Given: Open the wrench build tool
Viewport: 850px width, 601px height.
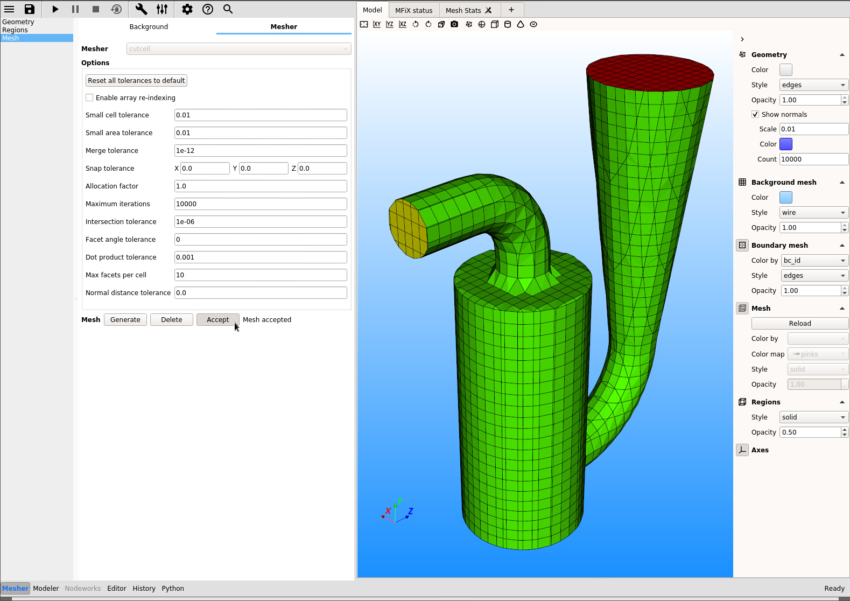Looking at the screenshot, I should click(x=141, y=9).
